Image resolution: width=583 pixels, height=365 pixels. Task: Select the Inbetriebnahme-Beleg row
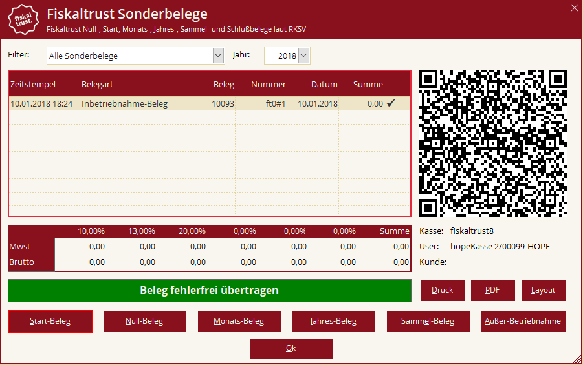tap(210, 103)
